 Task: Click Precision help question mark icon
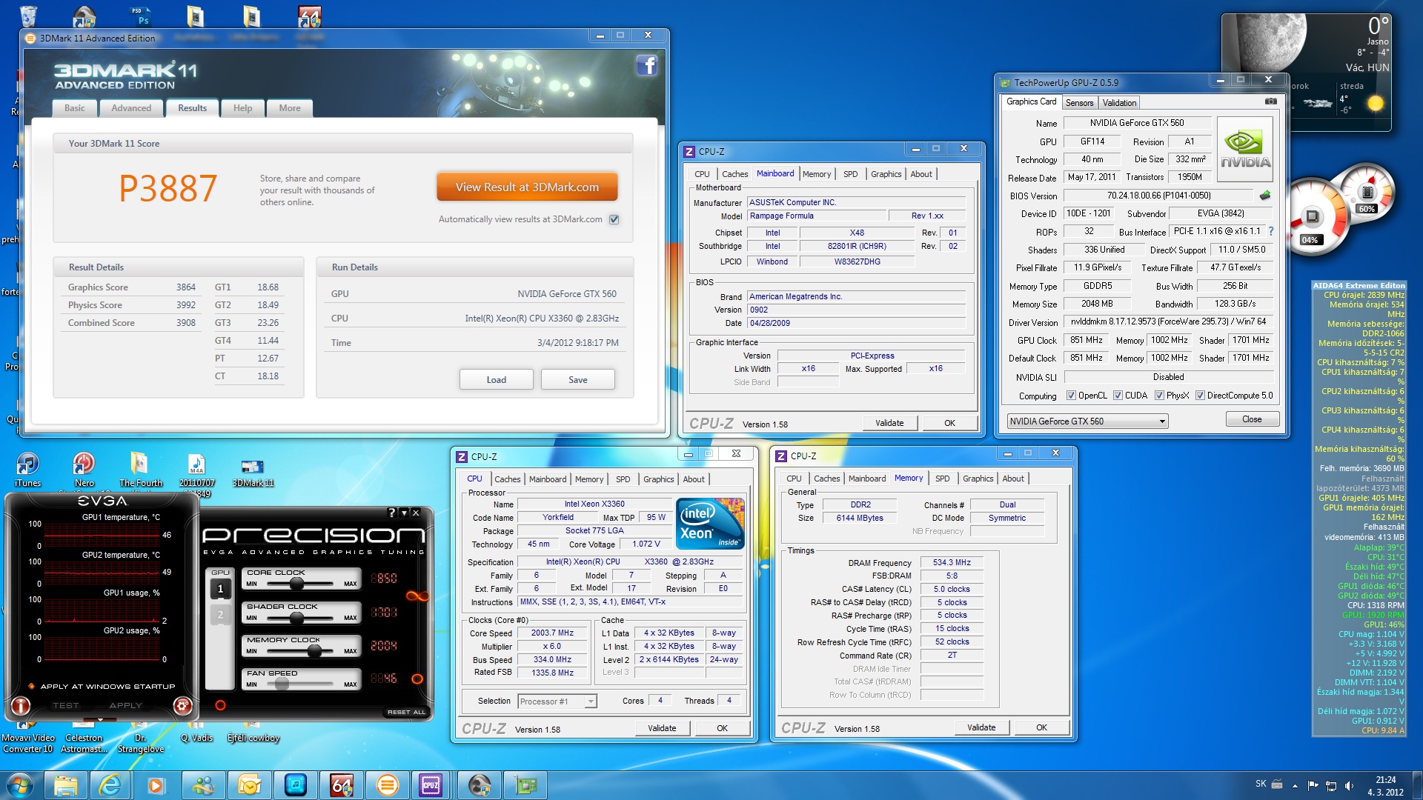pyautogui.click(x=392, y=513)
